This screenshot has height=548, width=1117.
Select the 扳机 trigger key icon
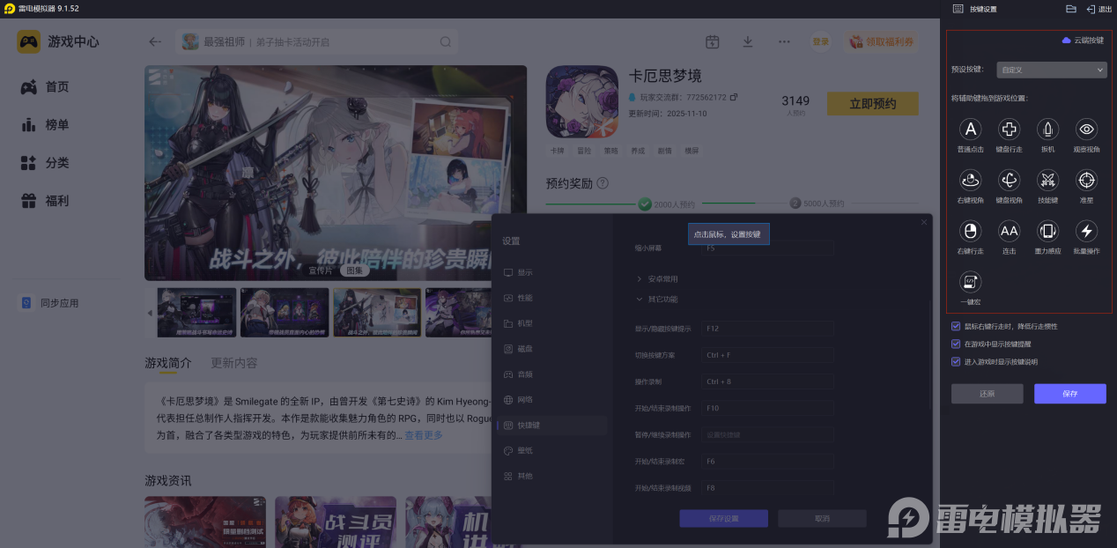coord(1047,130)
